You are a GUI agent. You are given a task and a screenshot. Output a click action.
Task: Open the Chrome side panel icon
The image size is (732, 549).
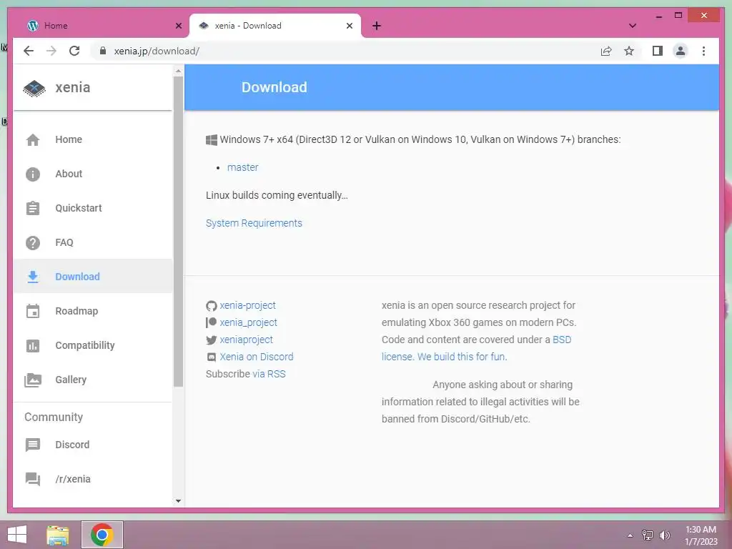(658, 51)
